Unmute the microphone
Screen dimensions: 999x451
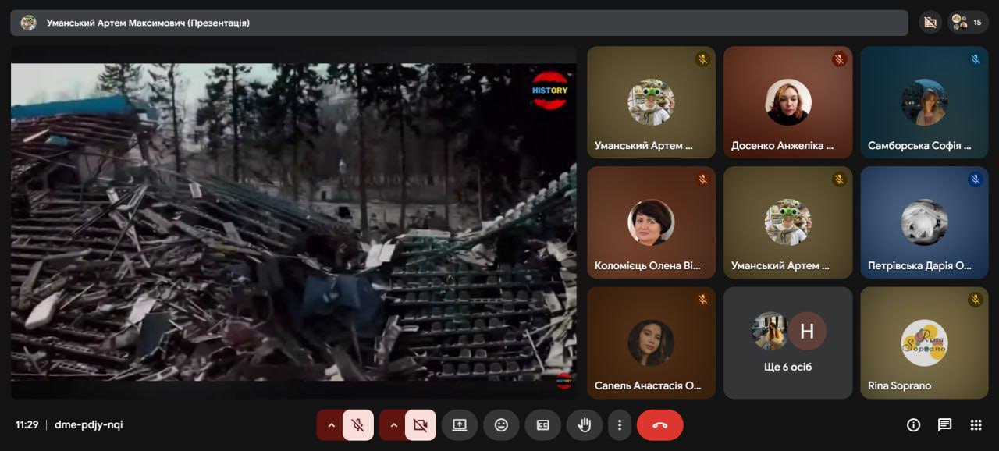(358, 425)
